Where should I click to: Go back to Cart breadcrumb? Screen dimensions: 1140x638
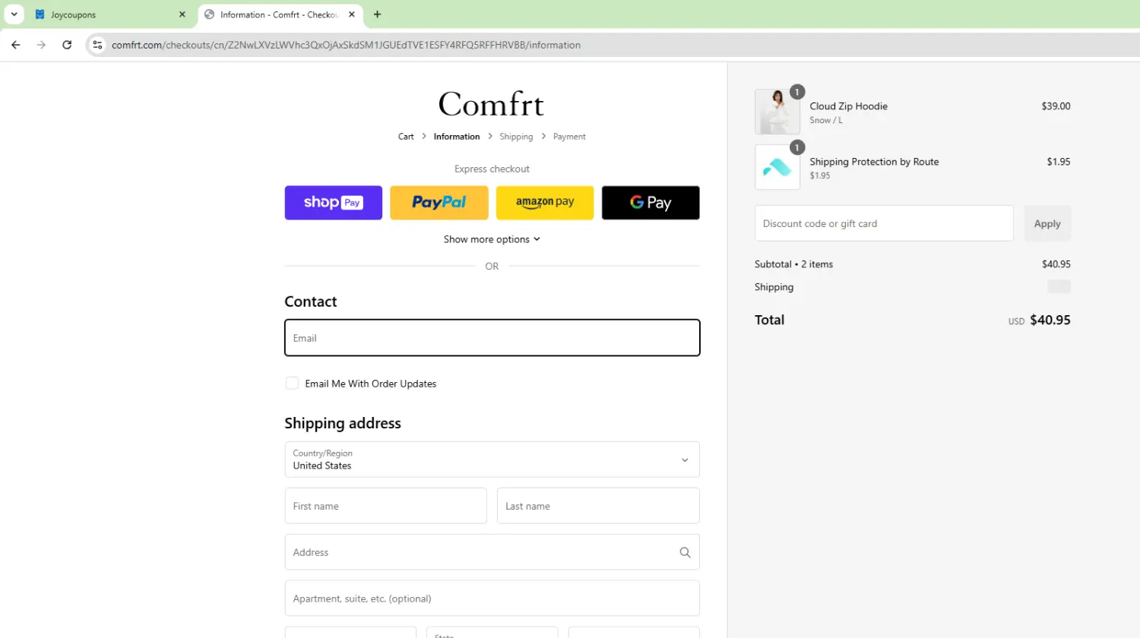tap(406, 137)
